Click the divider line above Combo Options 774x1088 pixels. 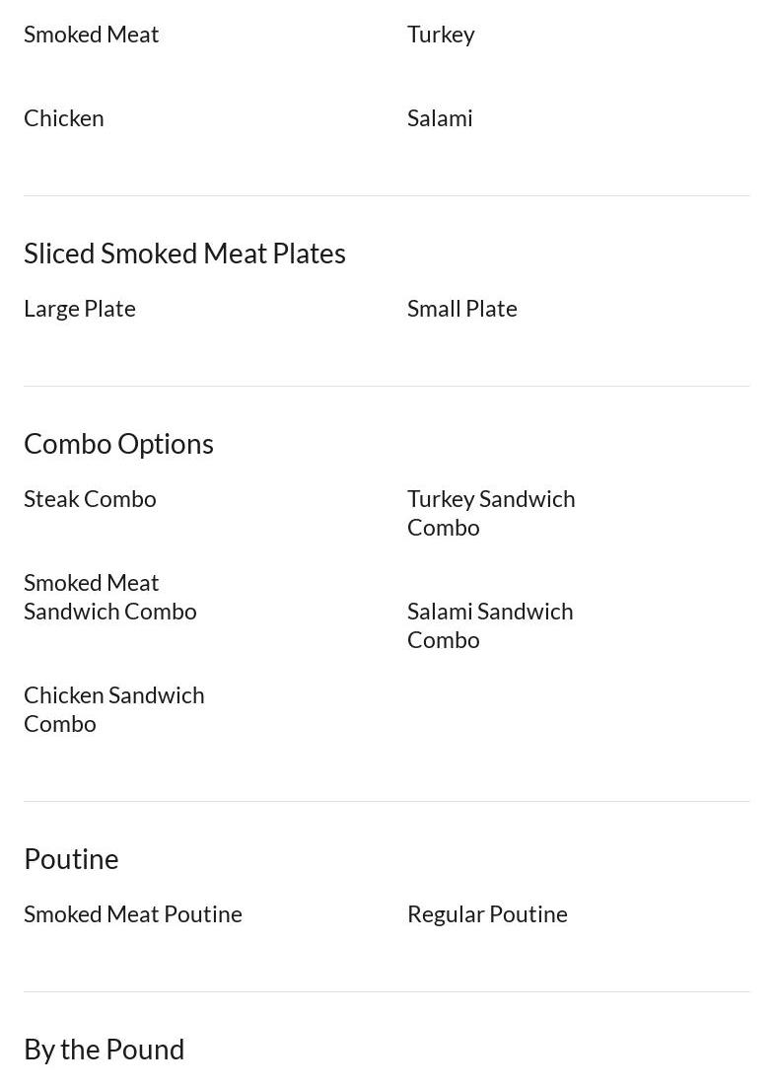click(387, 387)
